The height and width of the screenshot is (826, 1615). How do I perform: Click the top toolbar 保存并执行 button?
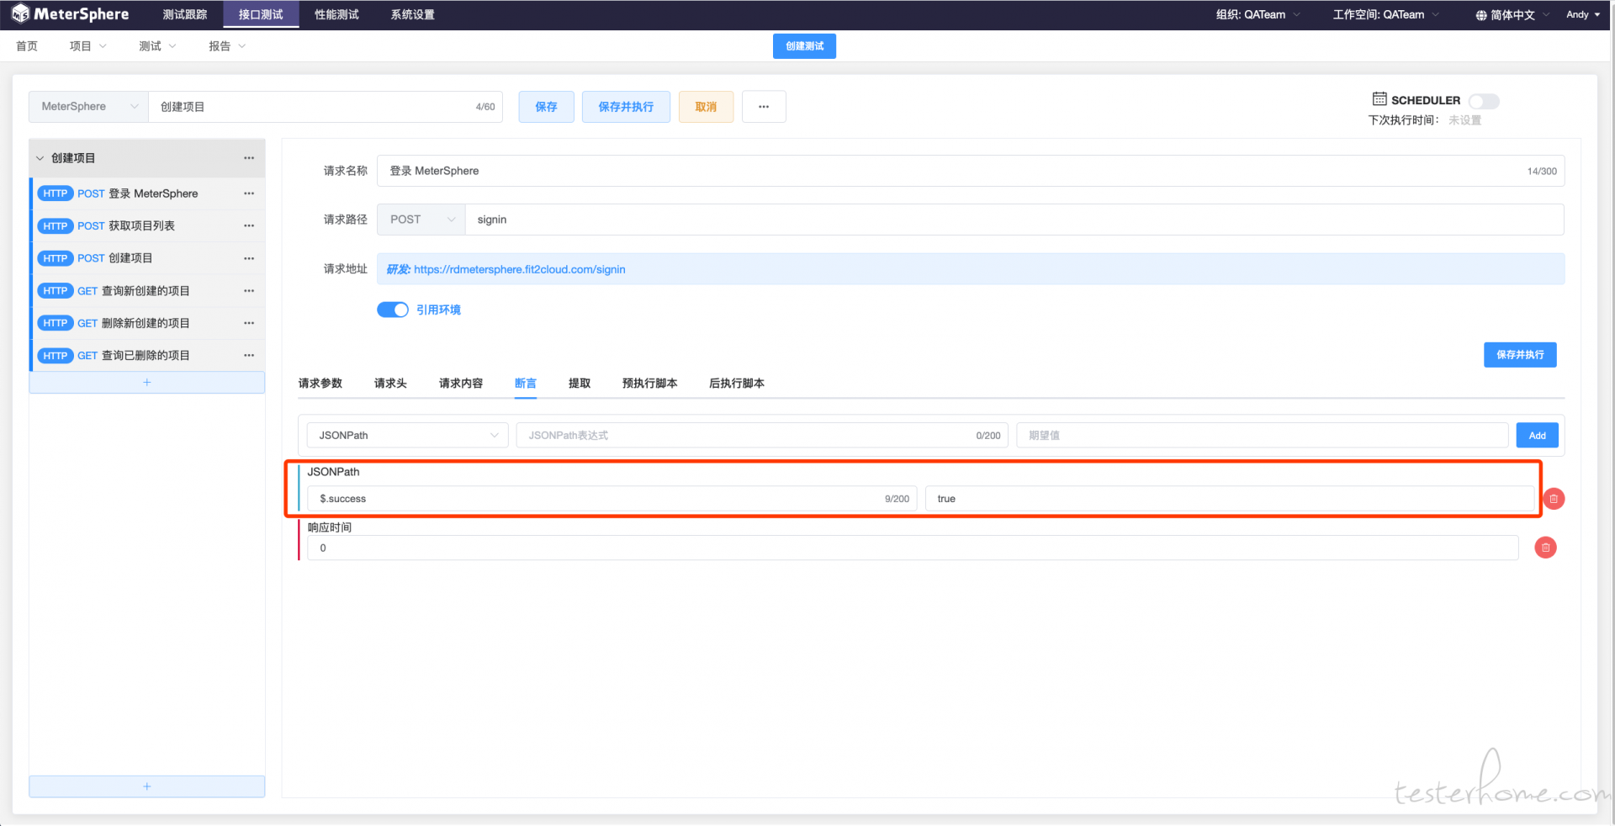point(626,107)
